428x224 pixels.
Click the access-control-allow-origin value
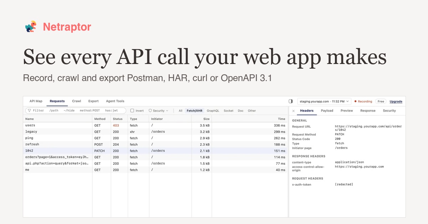click(359, 167)
